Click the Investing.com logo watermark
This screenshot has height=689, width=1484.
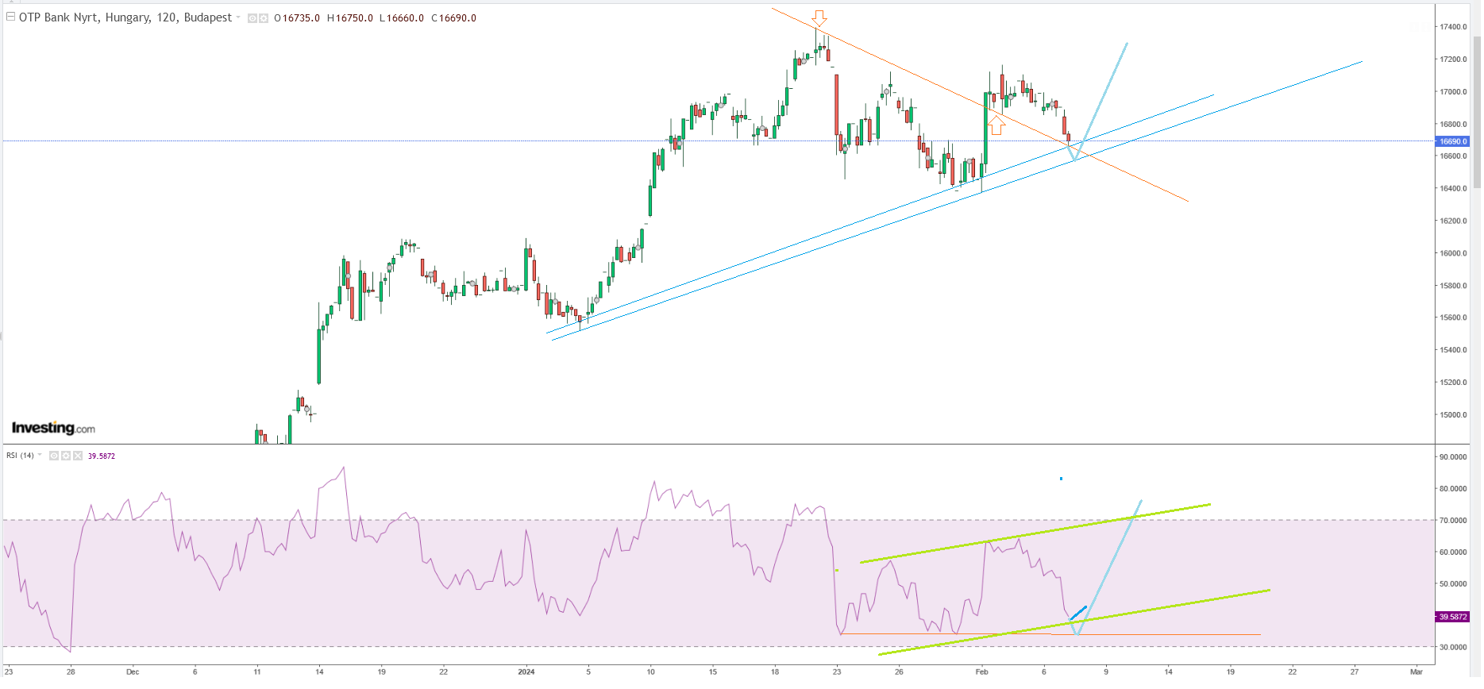[53, 429]
